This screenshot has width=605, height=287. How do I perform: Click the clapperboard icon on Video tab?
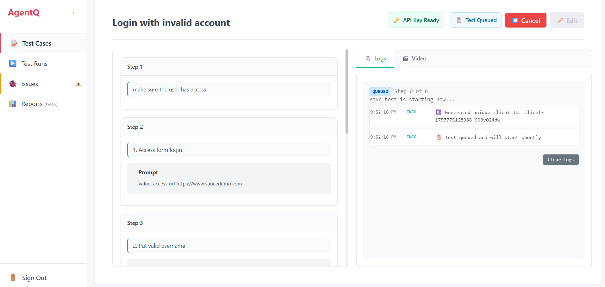pos(405,58)
